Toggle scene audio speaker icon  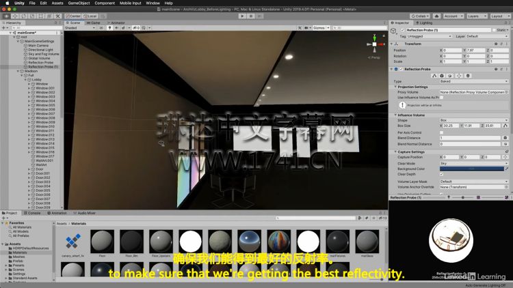116,28
